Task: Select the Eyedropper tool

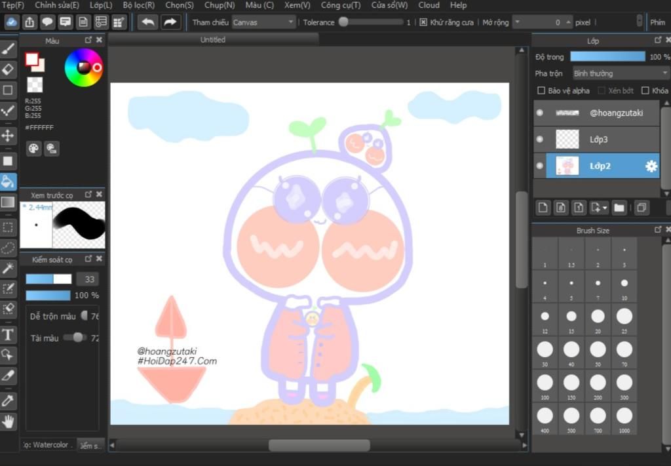Action: pyautogui.click(x=8, y=400)
